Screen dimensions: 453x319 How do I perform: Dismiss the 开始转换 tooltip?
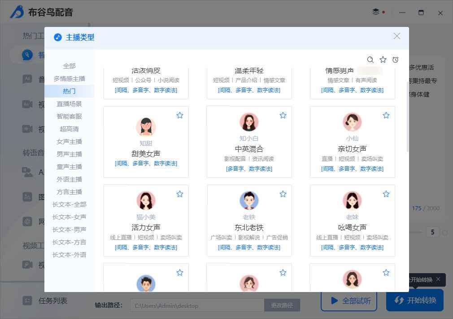tap(438, 279)
